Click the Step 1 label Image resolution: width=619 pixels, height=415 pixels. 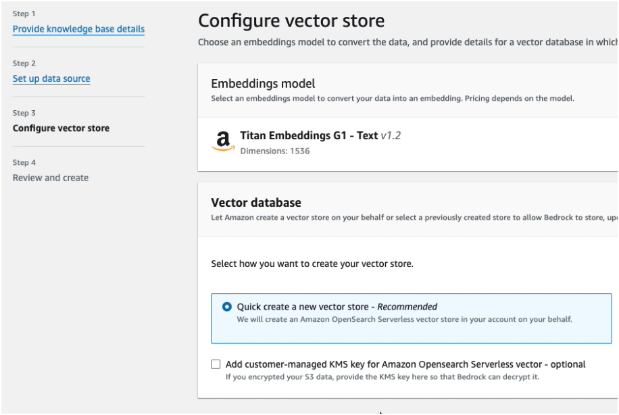(24, 14)
